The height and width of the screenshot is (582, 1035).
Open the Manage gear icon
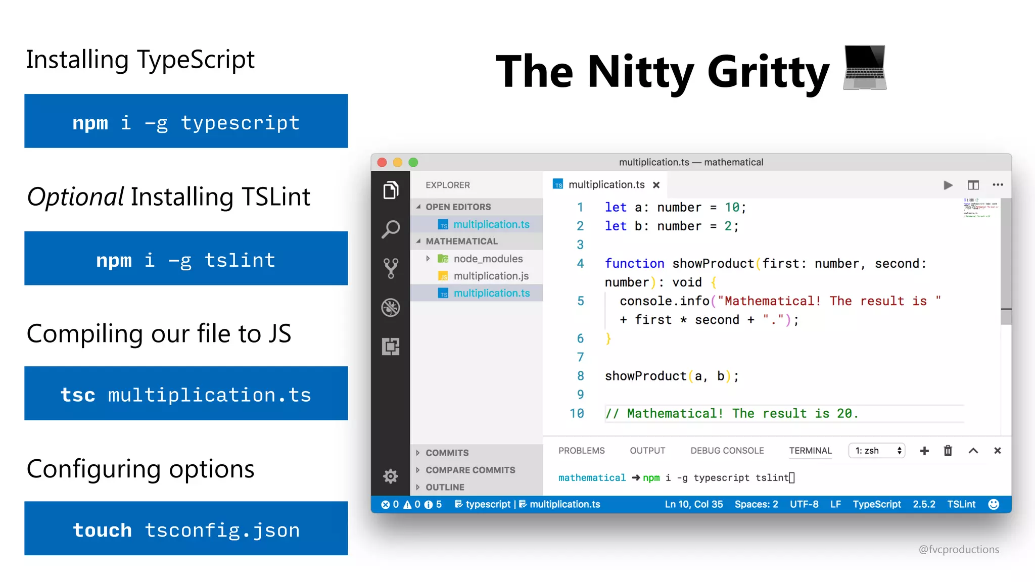click(391, 476)
